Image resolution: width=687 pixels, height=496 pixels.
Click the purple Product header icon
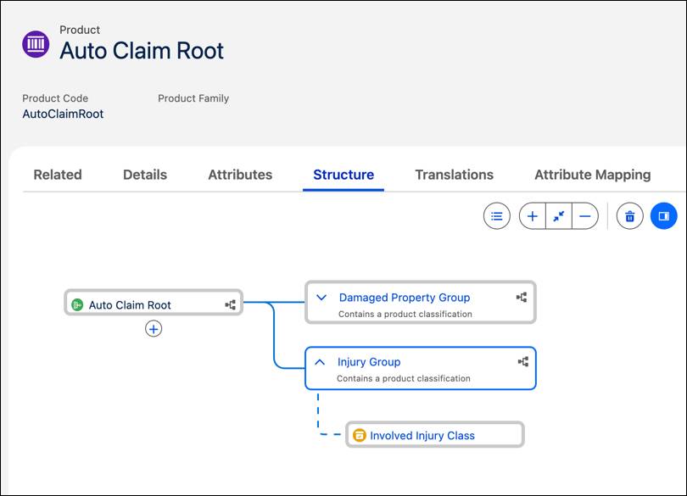tap(36, 44)
